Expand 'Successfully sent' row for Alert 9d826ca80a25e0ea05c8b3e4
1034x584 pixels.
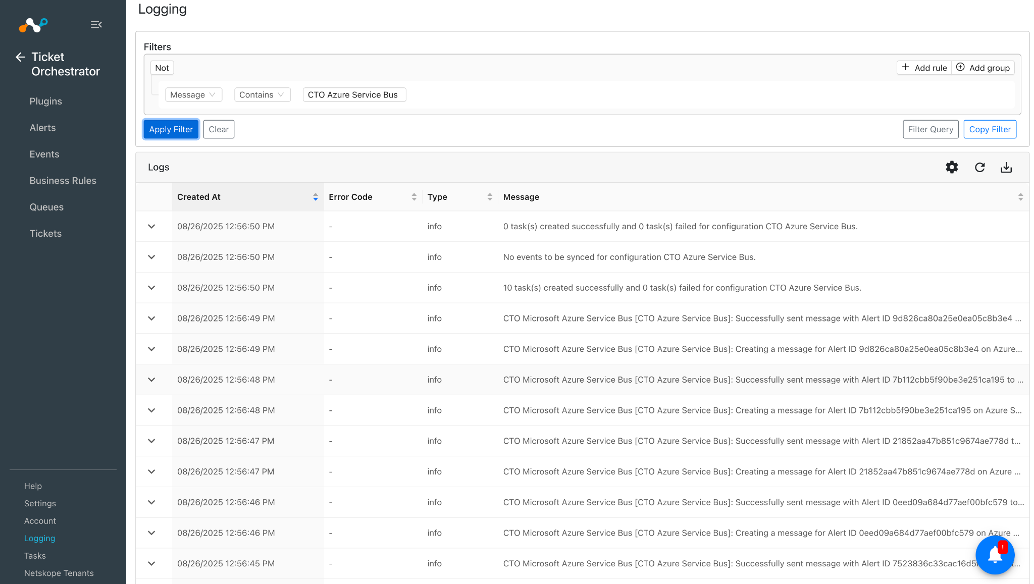(x=151, y=318)
